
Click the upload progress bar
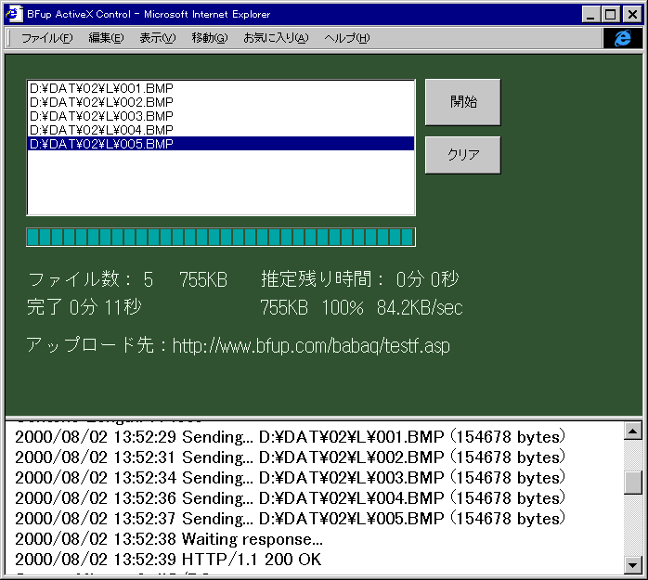pos(221,238)
